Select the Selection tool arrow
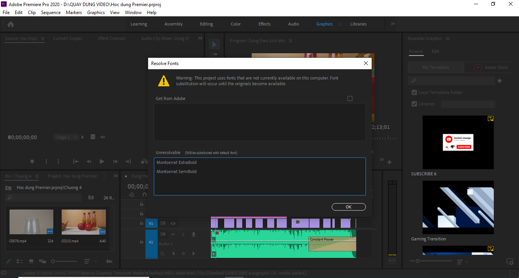Image resolution: width=519 pixels, height=278 pixels. point(214,44)
